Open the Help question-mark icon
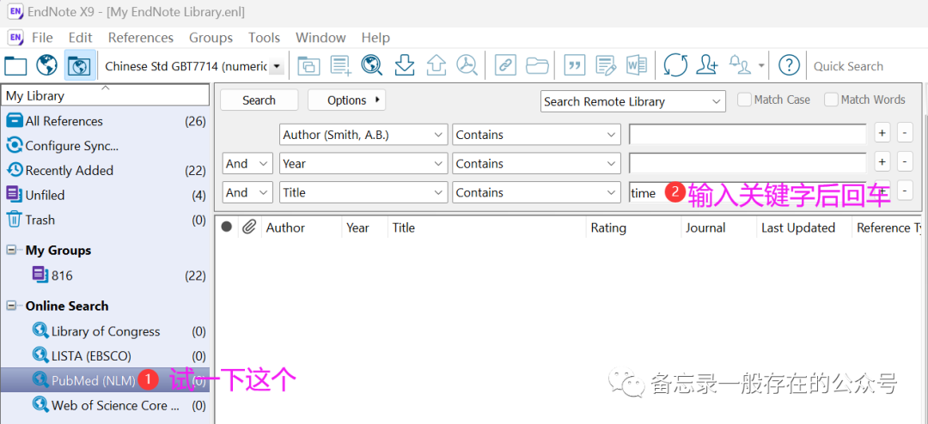928x424 pixels. coord(789,65)
